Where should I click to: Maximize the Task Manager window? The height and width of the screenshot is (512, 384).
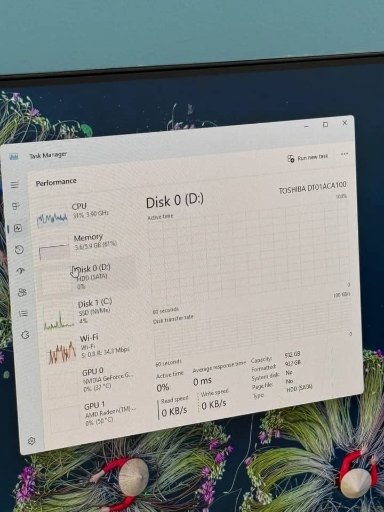(x=325, y=124)
